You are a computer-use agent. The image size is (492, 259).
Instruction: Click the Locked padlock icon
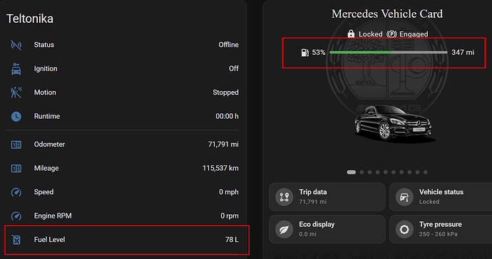pyautogui.click(x=351, y=33)
